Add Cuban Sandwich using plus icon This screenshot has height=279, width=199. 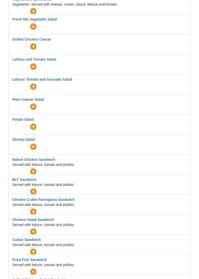[33, 252]
